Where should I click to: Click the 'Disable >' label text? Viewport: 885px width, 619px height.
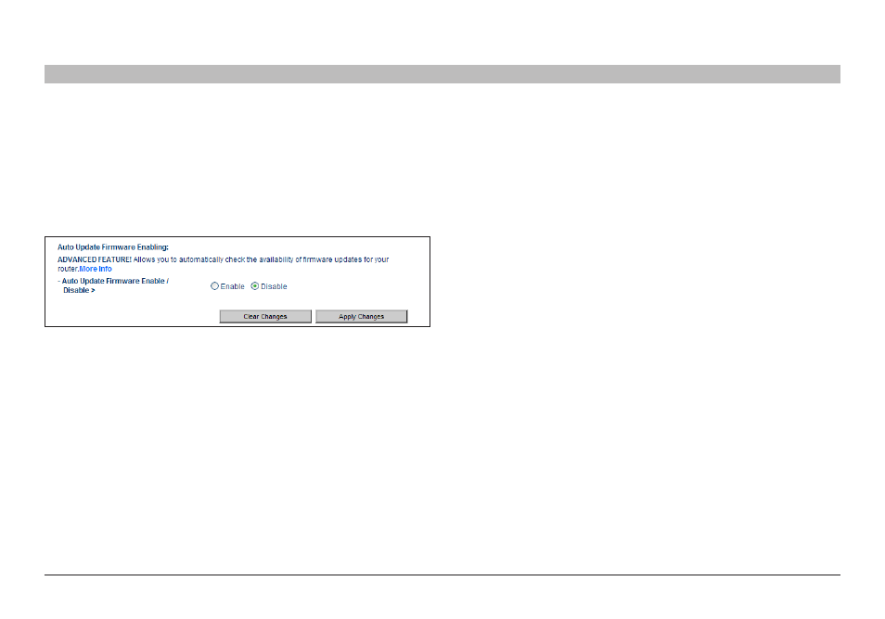coord(79,290)
